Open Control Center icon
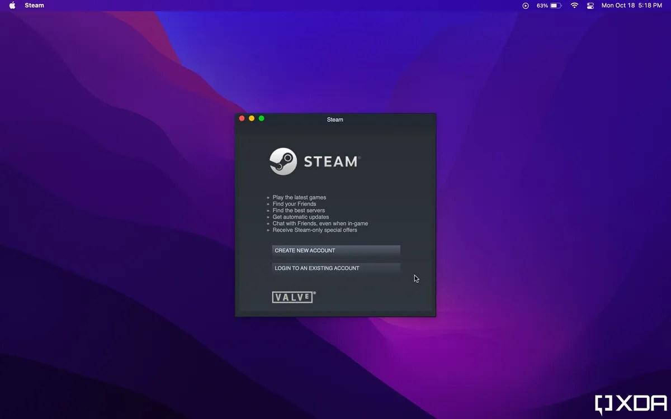The height and width of the screenshot is (419, 671). point(590,6)
